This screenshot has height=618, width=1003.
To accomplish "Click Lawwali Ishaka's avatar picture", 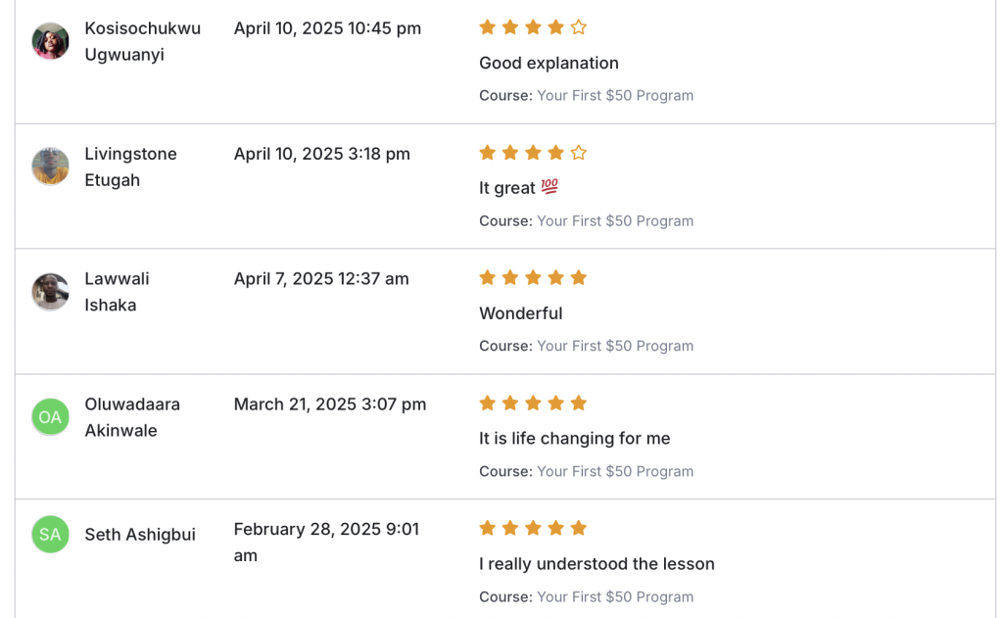I will (50, 292).
